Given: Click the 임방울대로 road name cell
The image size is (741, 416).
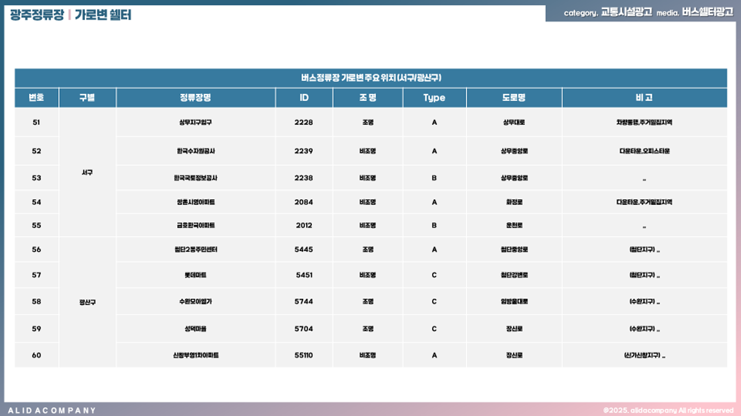Looking at the screenshot, I should click(514, 302).
